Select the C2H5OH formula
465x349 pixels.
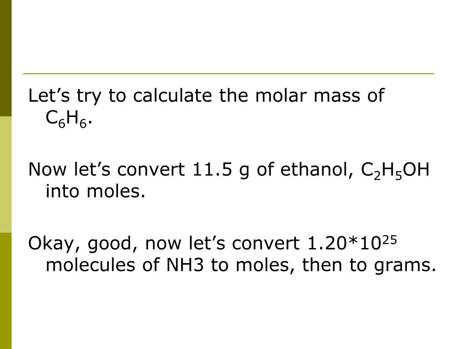[x=396, y=171]
